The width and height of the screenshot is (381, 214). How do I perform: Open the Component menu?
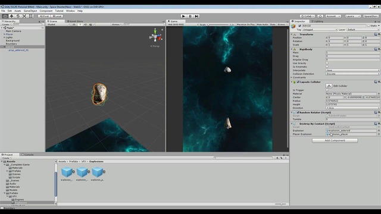click(x=46, y=11)
